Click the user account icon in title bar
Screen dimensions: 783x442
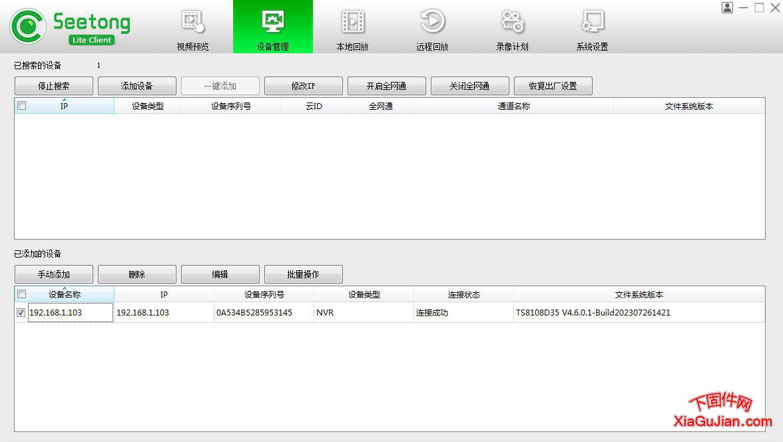(x=727, y=7)
